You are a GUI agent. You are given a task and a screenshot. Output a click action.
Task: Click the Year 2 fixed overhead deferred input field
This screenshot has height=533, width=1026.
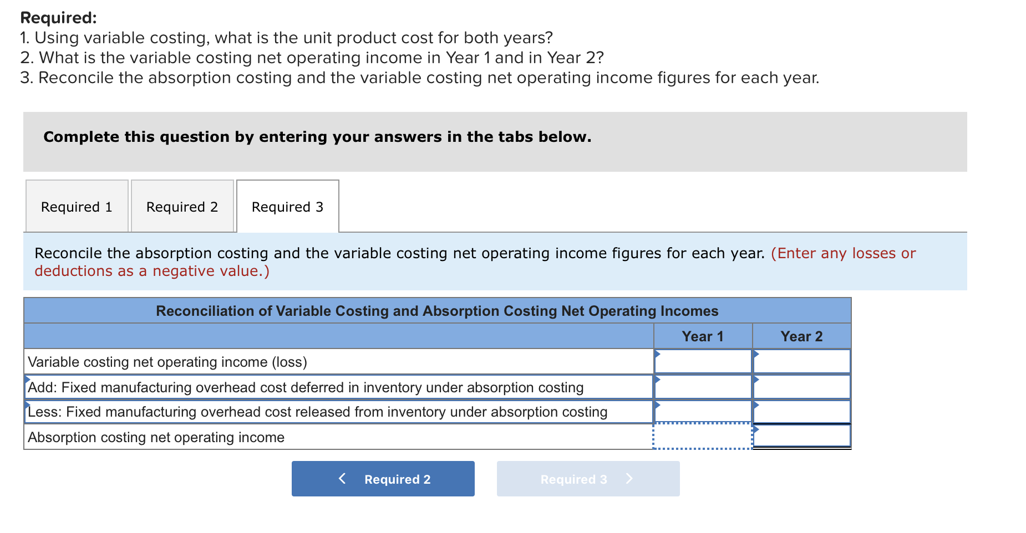[x=801, y=387]
